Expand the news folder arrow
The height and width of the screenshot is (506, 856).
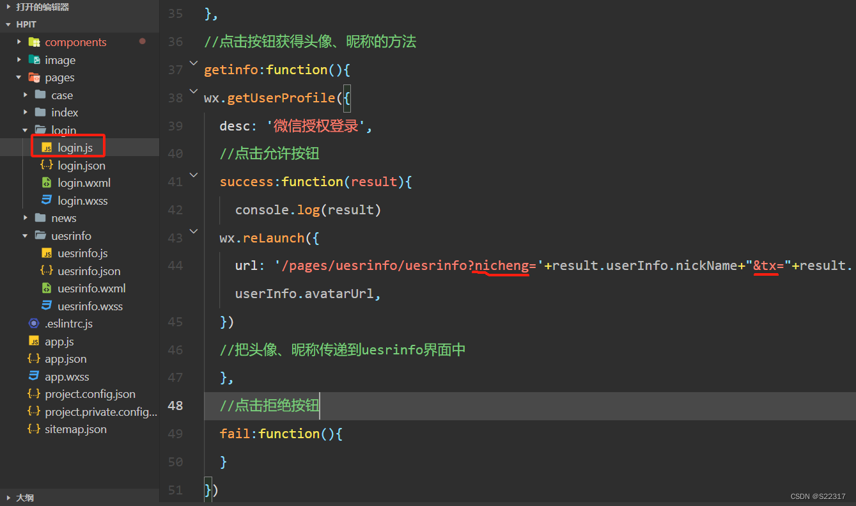pos(26,218)
